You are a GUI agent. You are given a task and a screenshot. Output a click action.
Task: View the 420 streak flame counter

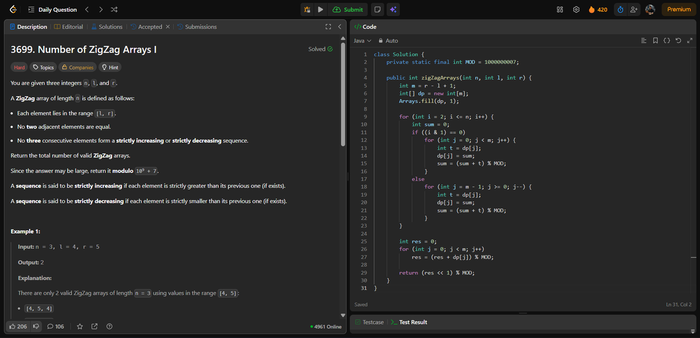[x=598, y=9]
